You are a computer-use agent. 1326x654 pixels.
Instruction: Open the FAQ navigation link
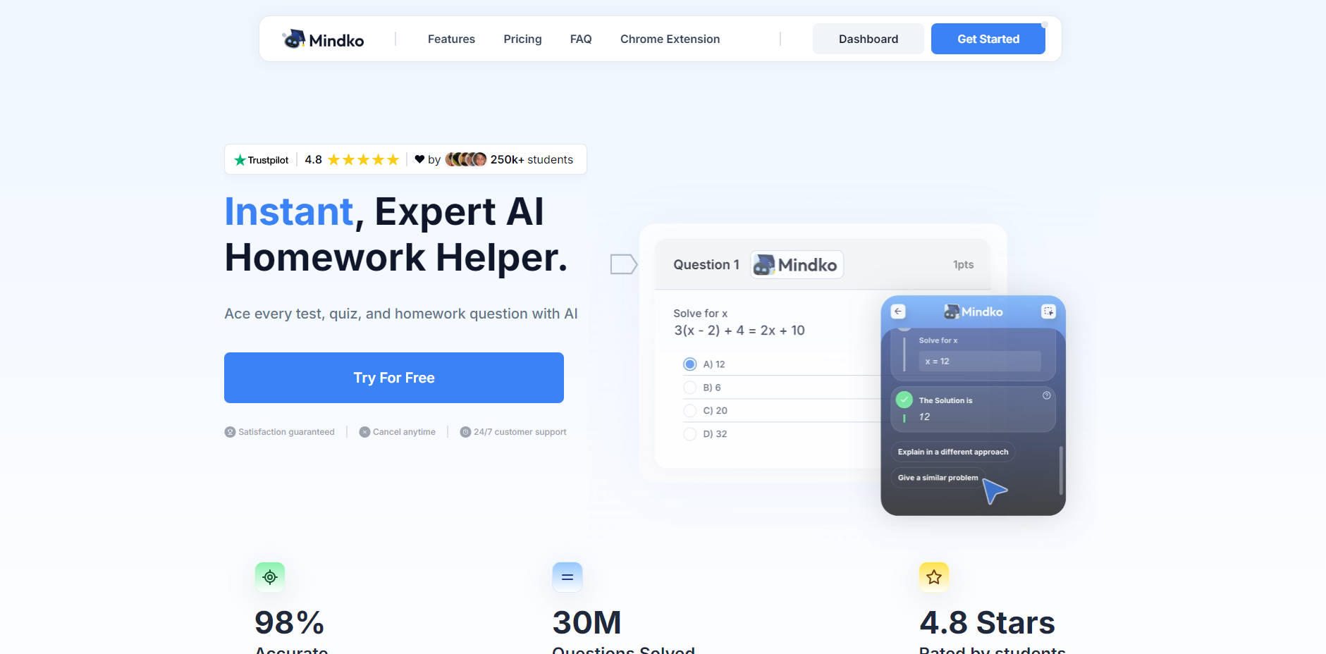[581, 39]
